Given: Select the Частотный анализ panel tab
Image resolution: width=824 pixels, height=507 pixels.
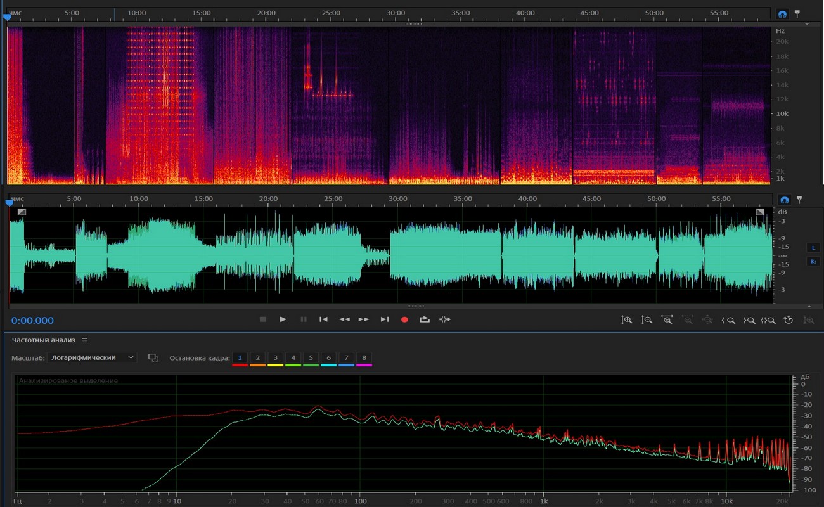Looking at the screenshot, I should pyautogui.click(x=43, y=340).
